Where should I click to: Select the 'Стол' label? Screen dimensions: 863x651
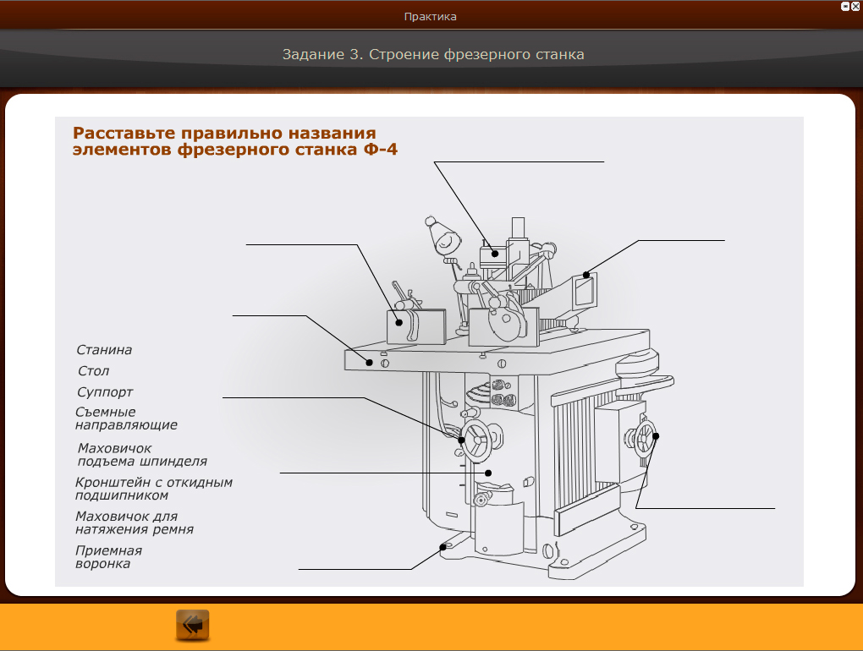pyautogui.click(x=93, y=370)
